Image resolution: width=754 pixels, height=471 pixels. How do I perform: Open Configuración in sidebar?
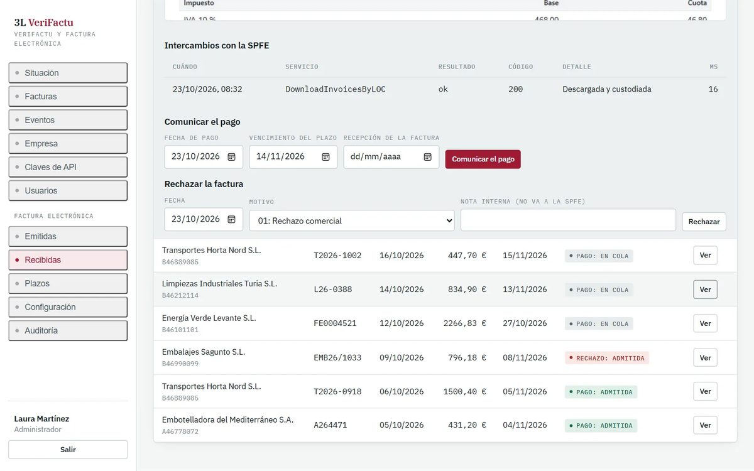tap(68, 307)
